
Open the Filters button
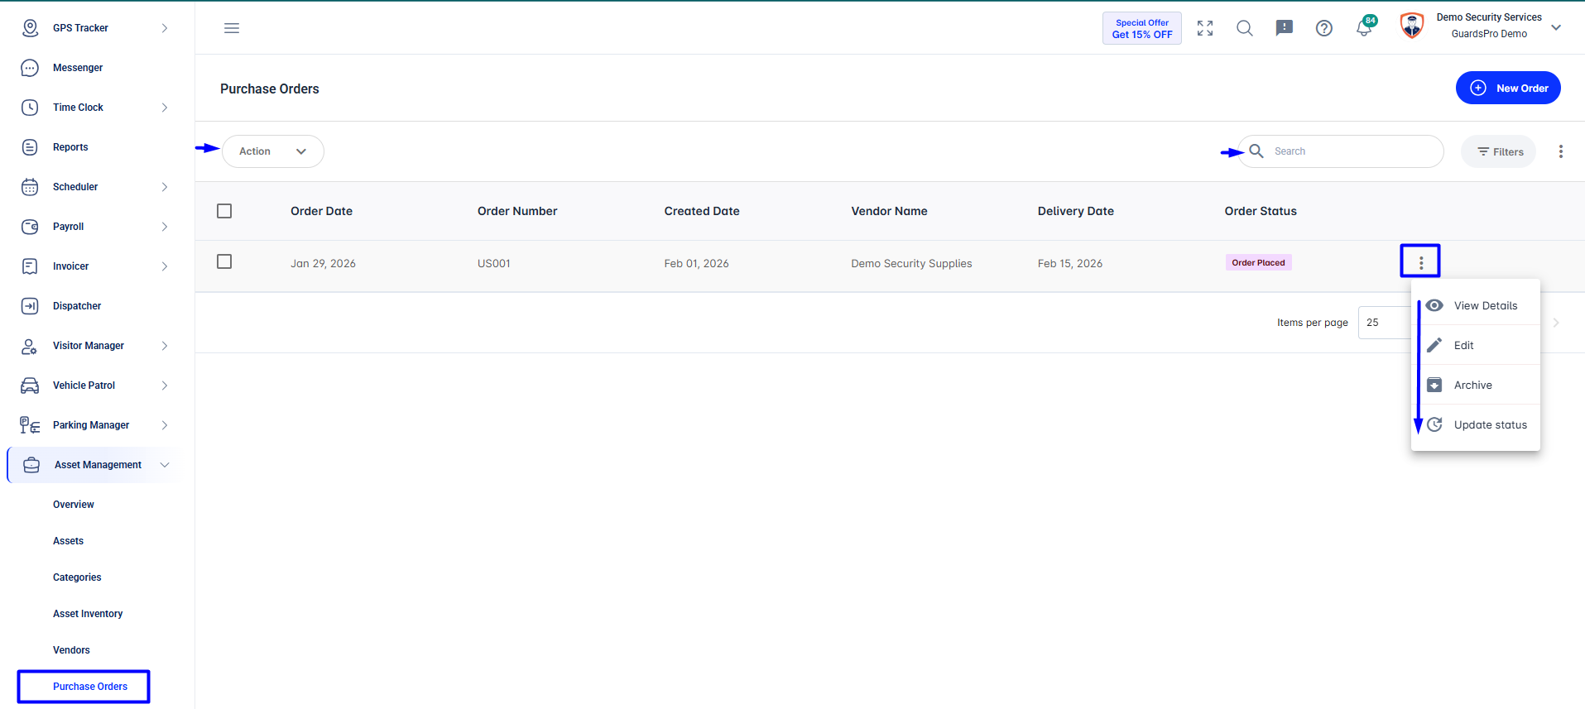point(1499,151)
